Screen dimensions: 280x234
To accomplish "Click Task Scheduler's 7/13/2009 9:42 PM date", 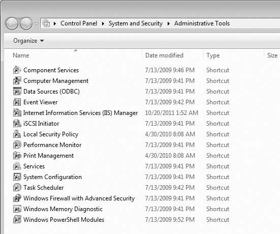I will pos(170,188).
